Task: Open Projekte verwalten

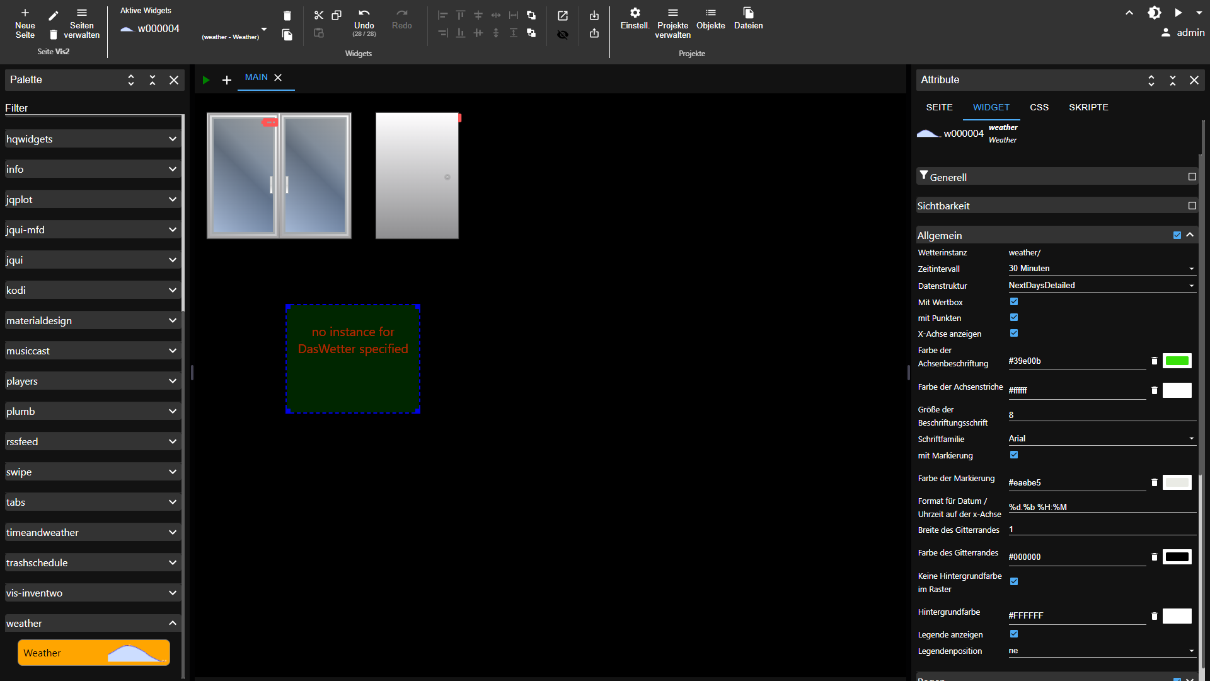Action: [673, 23]
